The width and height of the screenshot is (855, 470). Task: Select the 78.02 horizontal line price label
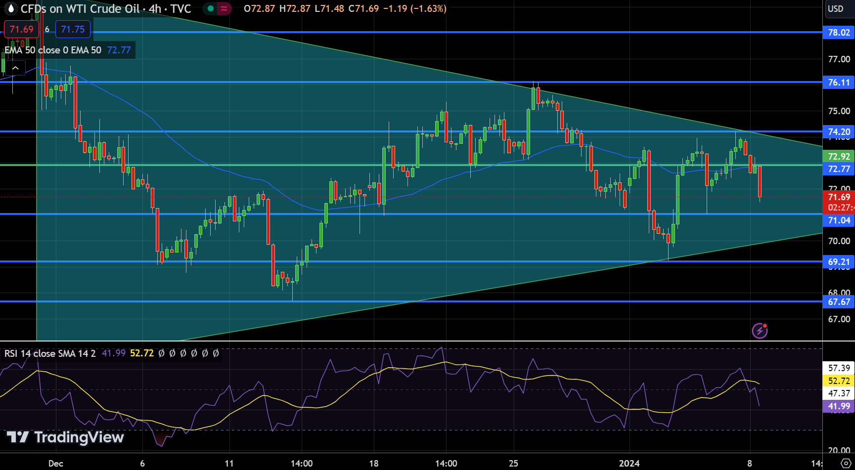click(839, 33)
